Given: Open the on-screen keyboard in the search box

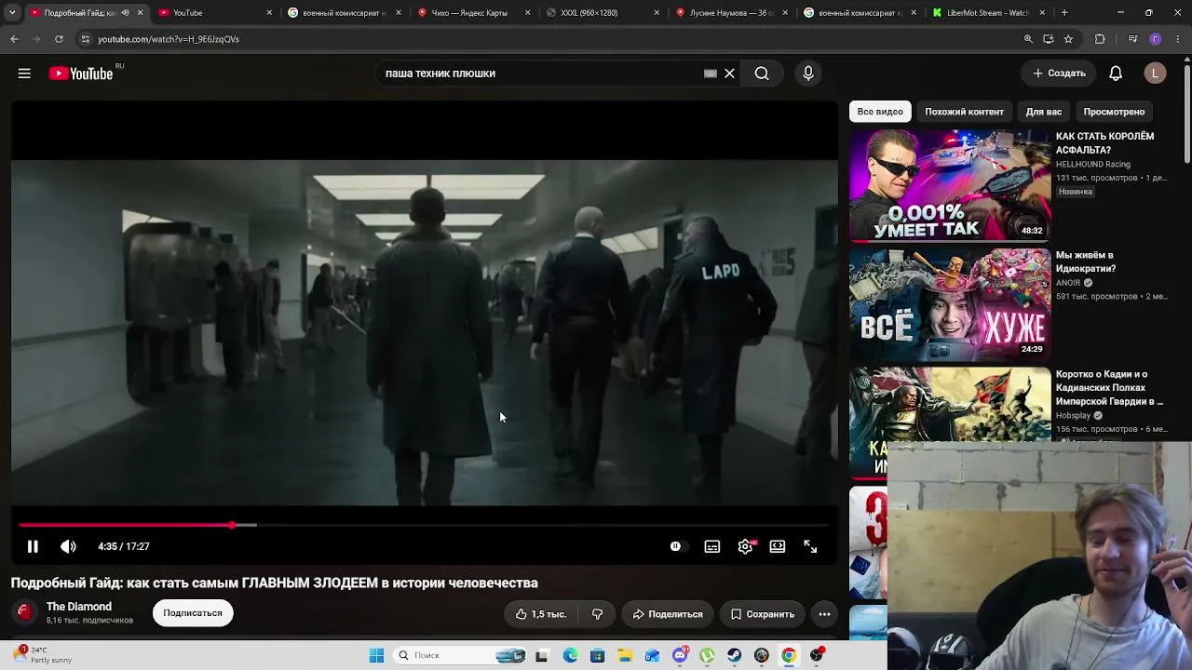Looking at the screenshot, I should click(x=711, y=74).
